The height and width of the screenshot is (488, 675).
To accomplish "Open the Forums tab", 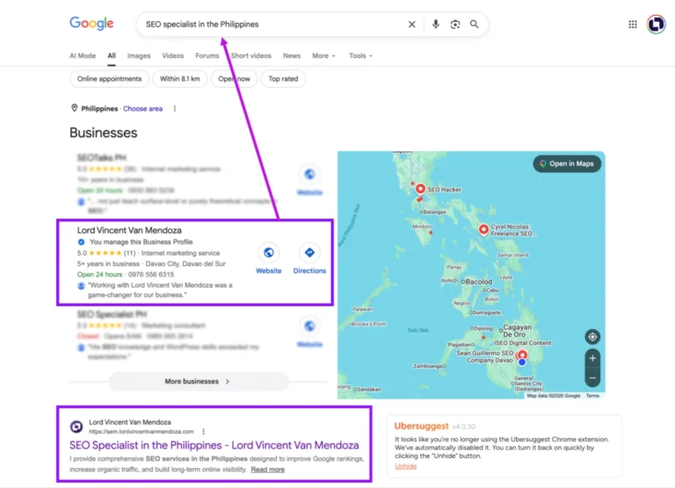I will click(x=207, y=55).
